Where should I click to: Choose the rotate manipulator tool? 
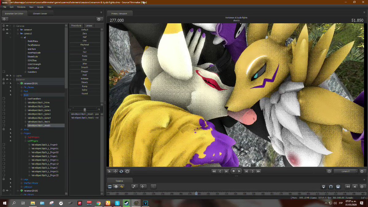121,171
